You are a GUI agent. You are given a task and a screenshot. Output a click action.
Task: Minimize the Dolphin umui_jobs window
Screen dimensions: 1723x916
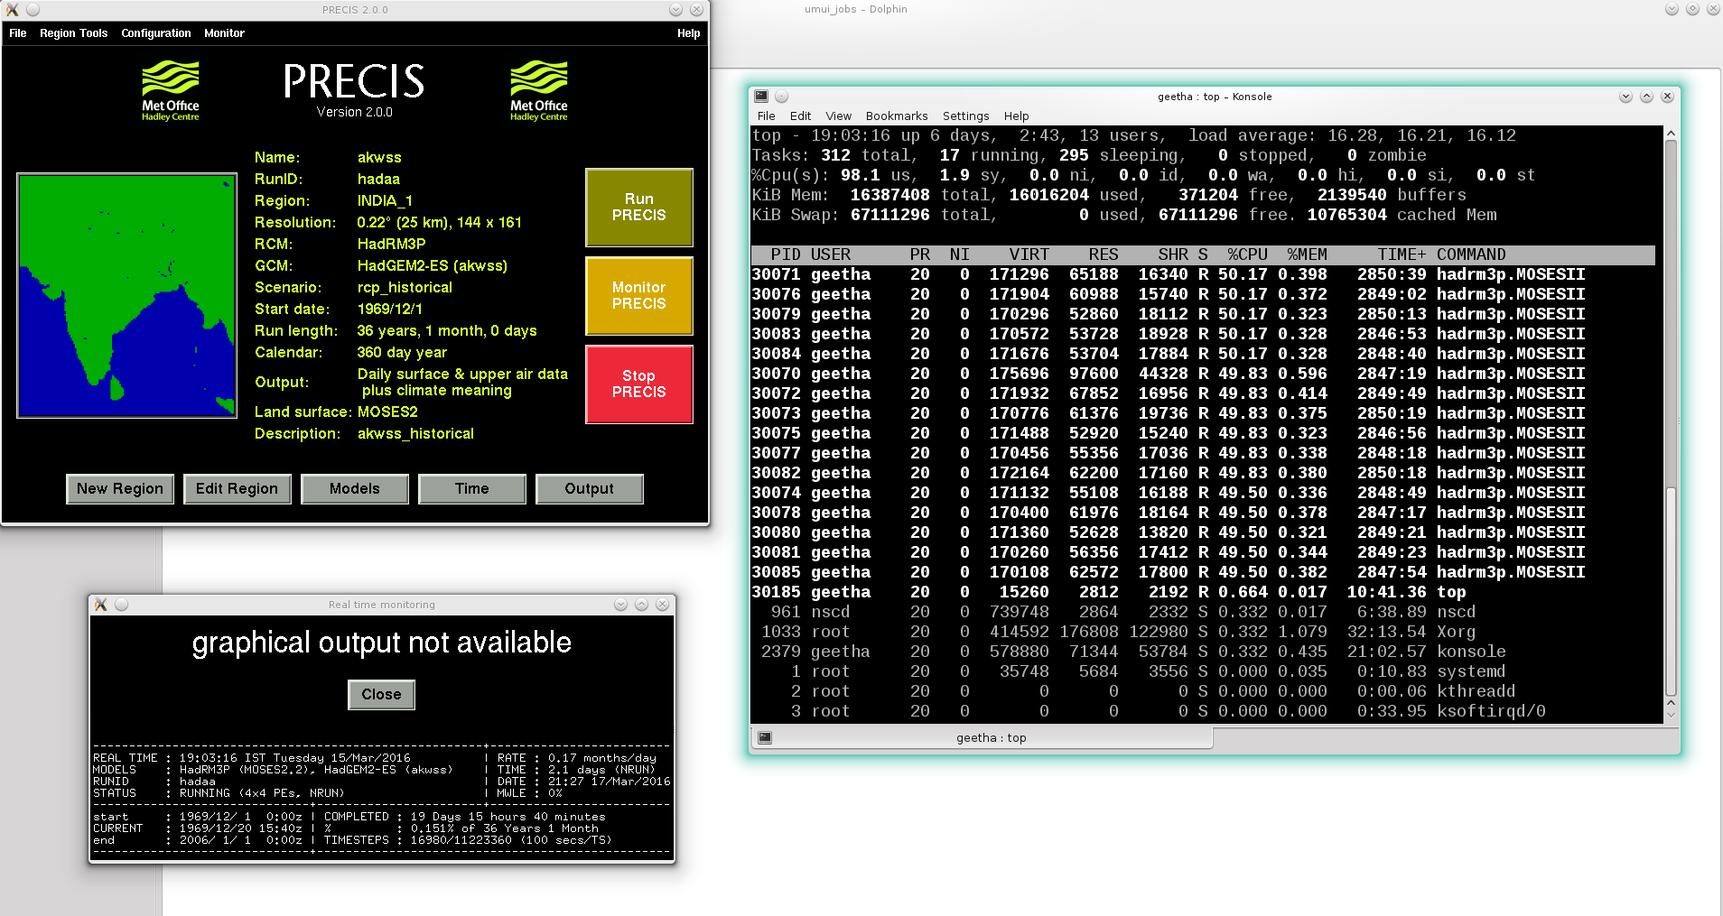(1672, 9)
